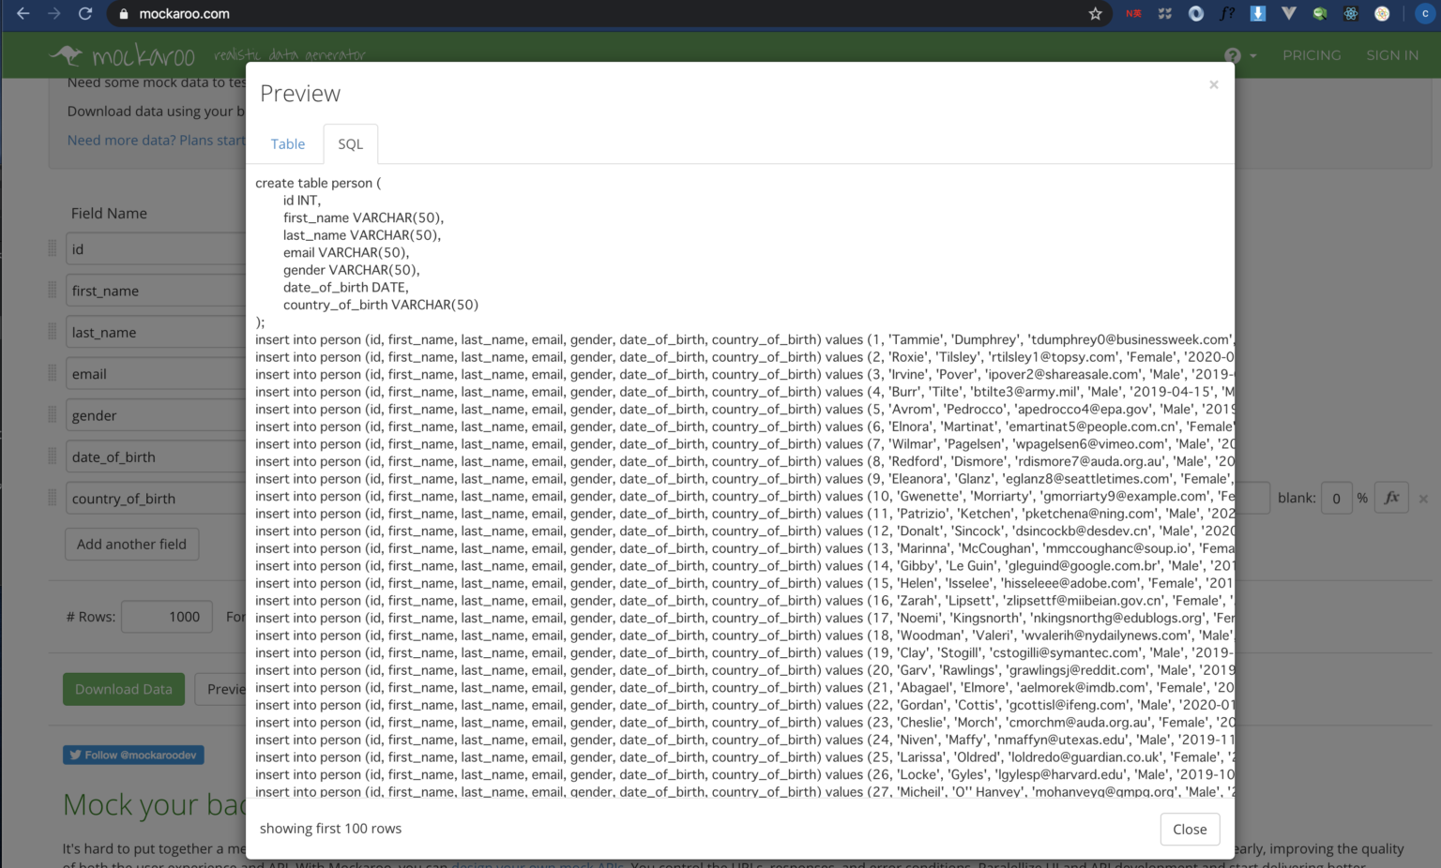Click the drag handle beside the id field
The width and height of the screenshot is (1441, 868).
coord(52,248)
